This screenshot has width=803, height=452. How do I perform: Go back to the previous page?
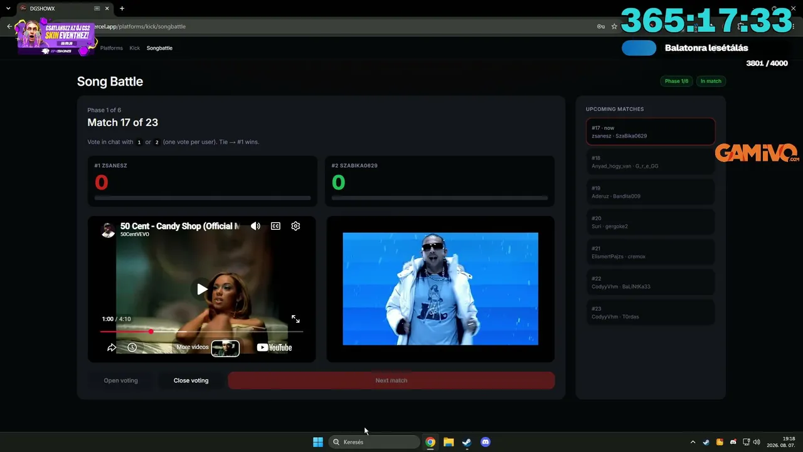[x=9, y=26]
